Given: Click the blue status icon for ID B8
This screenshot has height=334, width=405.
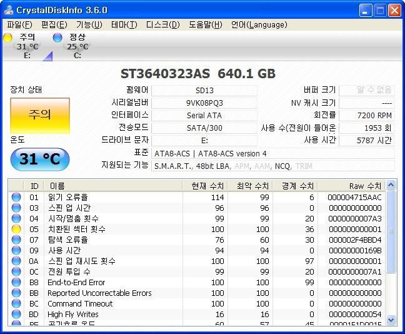Looking at the screenshot, I should (x=16, y=282).
